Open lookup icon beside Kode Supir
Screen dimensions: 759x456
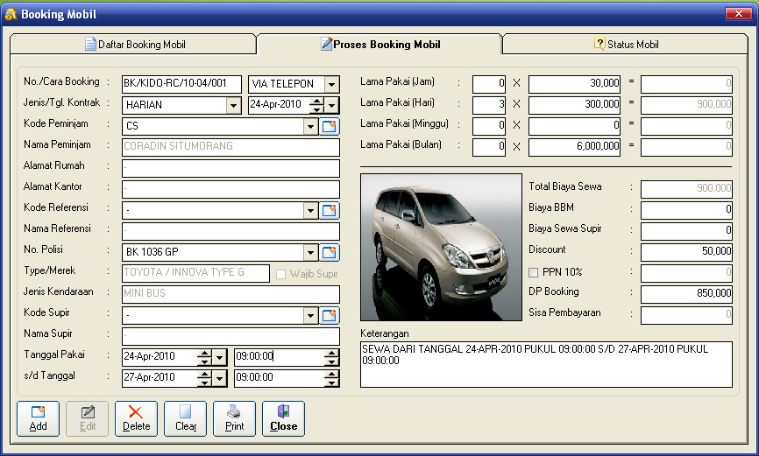point(330,316)
